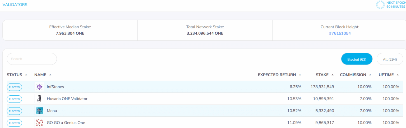Open the VALIDATORS page heading link
The height and width of the screenshot is (128, 406).
click(15, 5)
